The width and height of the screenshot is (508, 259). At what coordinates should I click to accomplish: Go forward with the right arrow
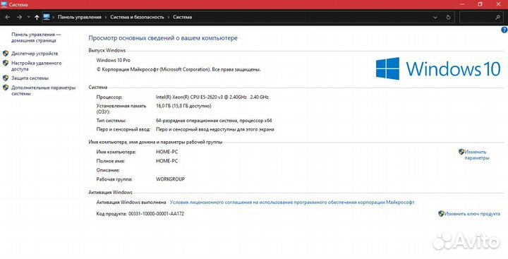(x=20, y=17)
